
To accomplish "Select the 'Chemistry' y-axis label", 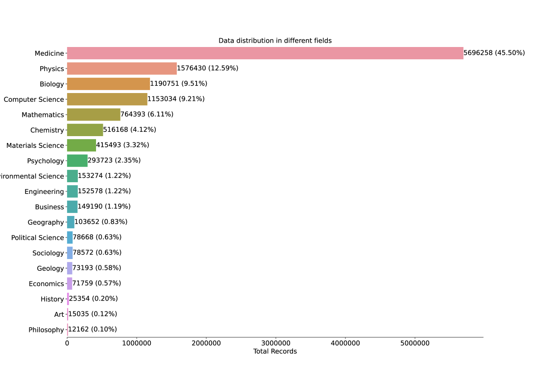I will click(x=47, y=130).
